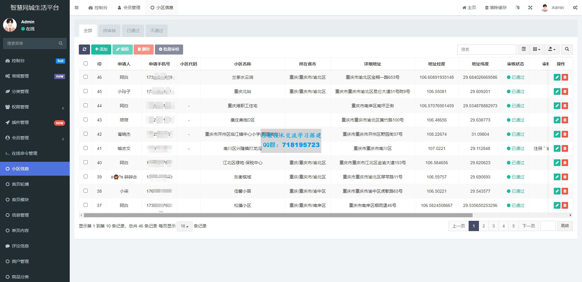Screen dimensions: 582x282
Task: Tick the checkbox for 佳馨小居 row
Action: tap(85, 191)
